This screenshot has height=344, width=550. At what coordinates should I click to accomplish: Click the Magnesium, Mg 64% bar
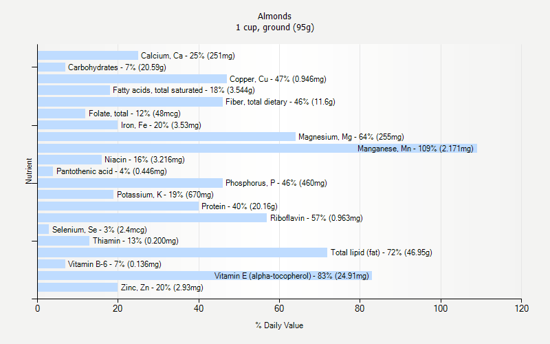coord(166,136)
